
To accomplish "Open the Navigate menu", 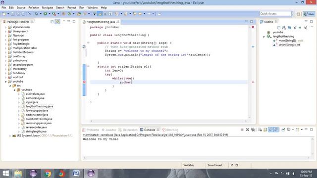I will (48, 8).
